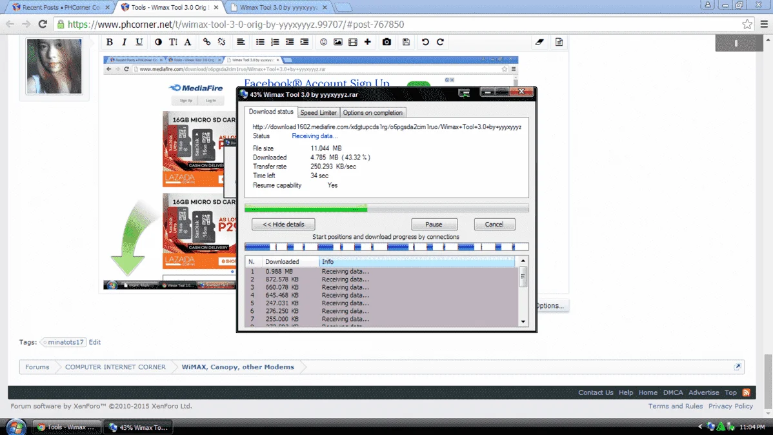Image resolution: width=773 pixels, height=435 pixels.
Task: Click the Downloaded column header
Action: [x=290, y=261]
